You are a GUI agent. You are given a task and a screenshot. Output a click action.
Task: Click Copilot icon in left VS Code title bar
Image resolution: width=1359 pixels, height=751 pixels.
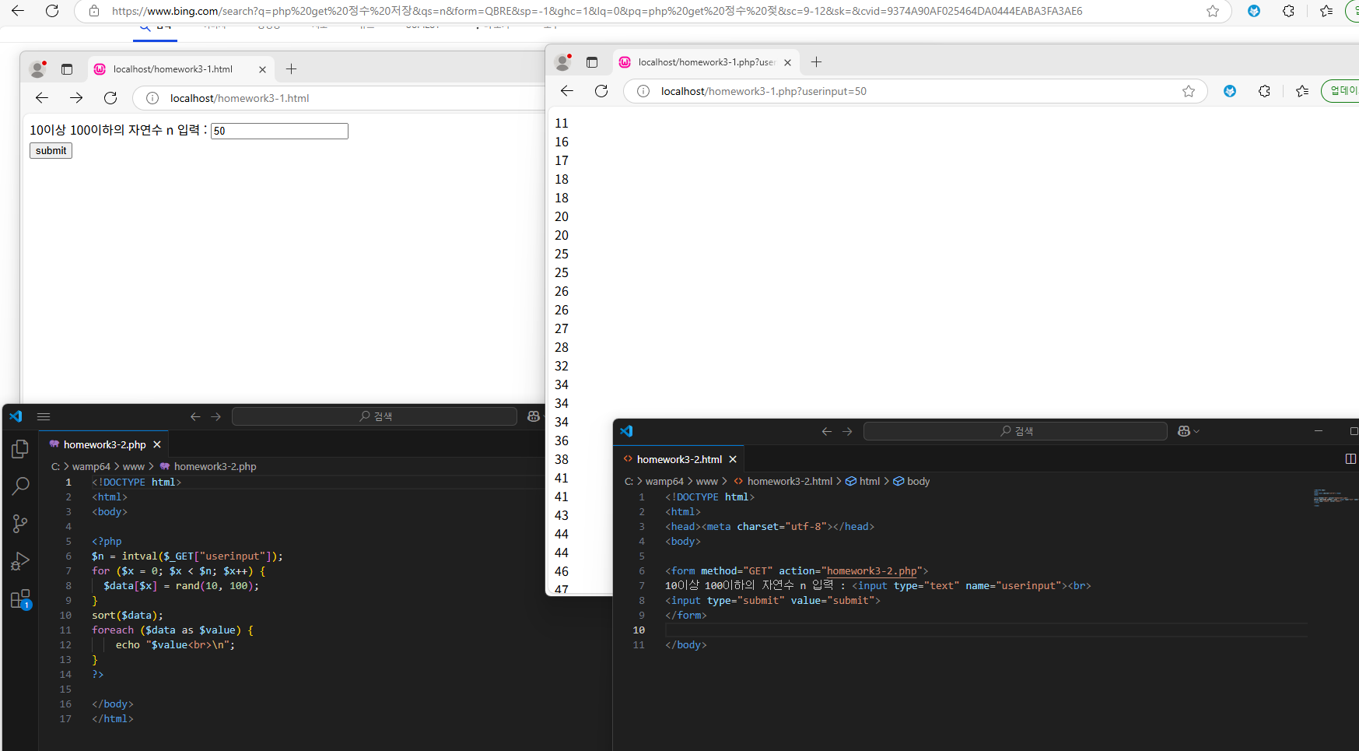(534, 416)
